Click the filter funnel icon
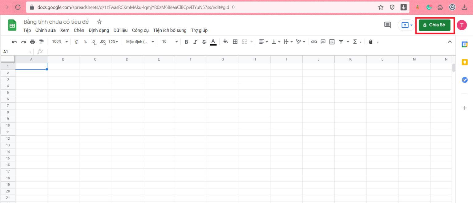The width and height of the screenshot is (473, 203). click(x=341, y=42)
